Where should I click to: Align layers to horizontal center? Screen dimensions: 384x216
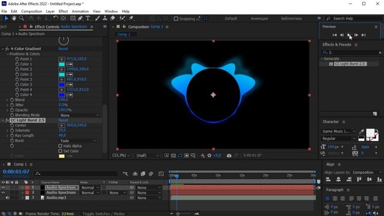tap(338, 179)
